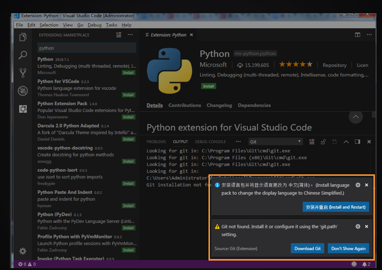The image size is (382, 270).
Task: Open the Search view in activity bar
Action: coord(23,55)
